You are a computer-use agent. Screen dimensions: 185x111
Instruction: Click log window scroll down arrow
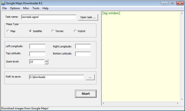pyautogui.click(x=182, y=99)
